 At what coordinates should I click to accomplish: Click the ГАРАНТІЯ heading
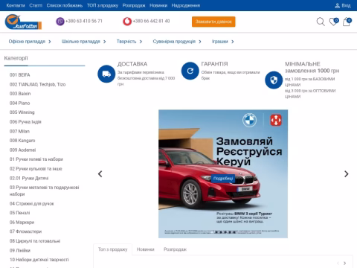click(x=214, y=64)
